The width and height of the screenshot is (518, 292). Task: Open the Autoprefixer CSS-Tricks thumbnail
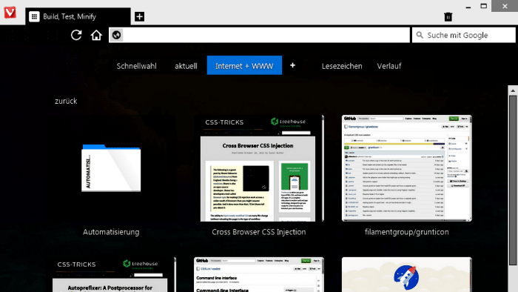click(111, 274)
